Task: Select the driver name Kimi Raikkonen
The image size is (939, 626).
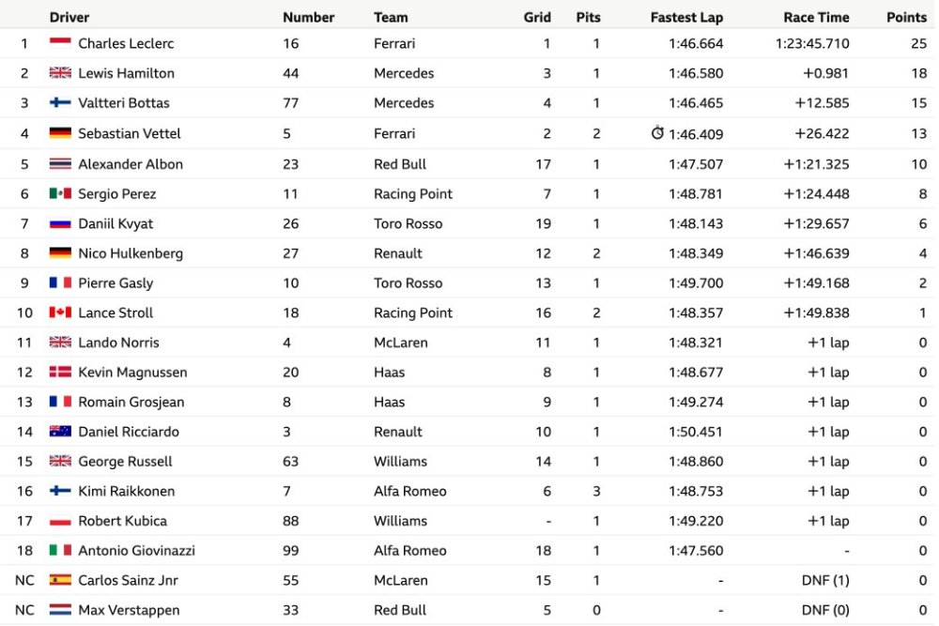Action: pyautogui.click(x=127, y=492)
